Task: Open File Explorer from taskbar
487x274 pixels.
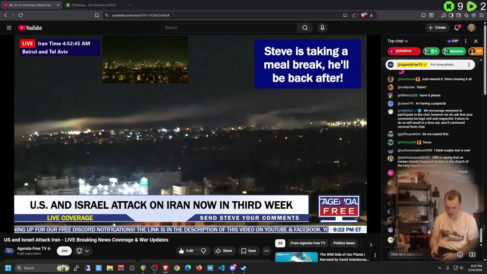Action: [x=110, y=268]
